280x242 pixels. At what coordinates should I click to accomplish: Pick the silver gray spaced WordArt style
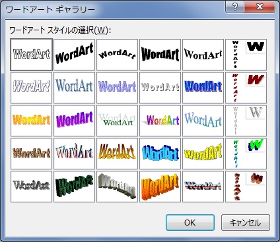point(160,88)
